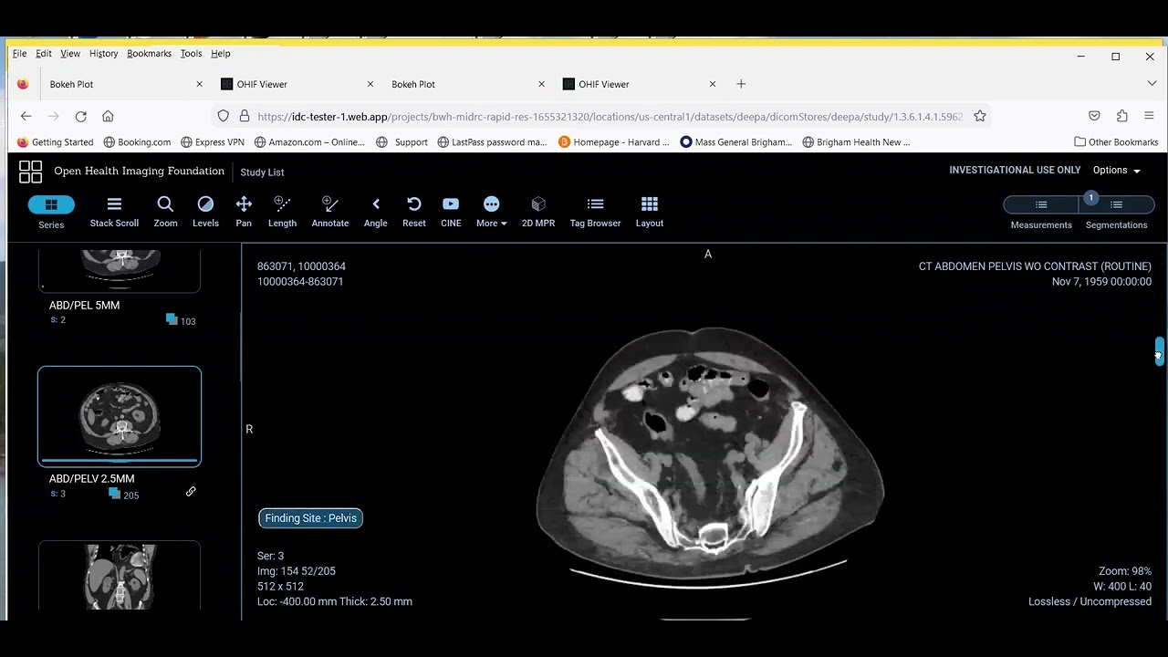Screen dimensions: 1168x657
Task: Open the Support bookmark
Action: (x=401, y=142)
